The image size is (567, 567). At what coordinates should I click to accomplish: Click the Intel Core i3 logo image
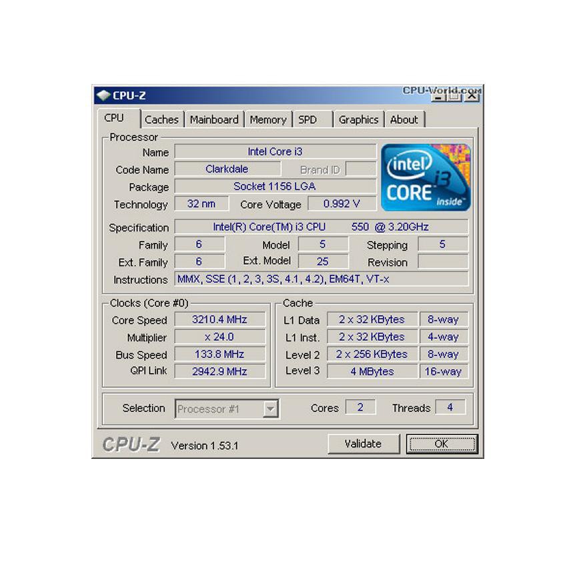coord(426,177)
